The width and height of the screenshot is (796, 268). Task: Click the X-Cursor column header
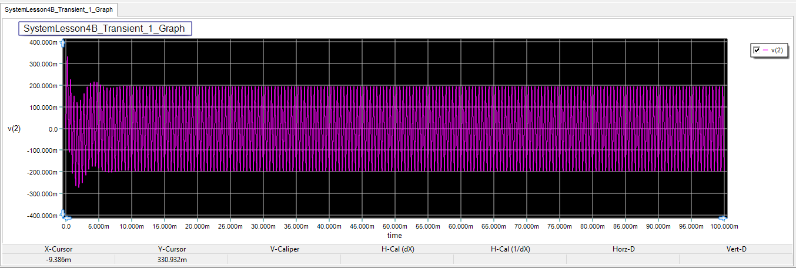coord(59,249)
